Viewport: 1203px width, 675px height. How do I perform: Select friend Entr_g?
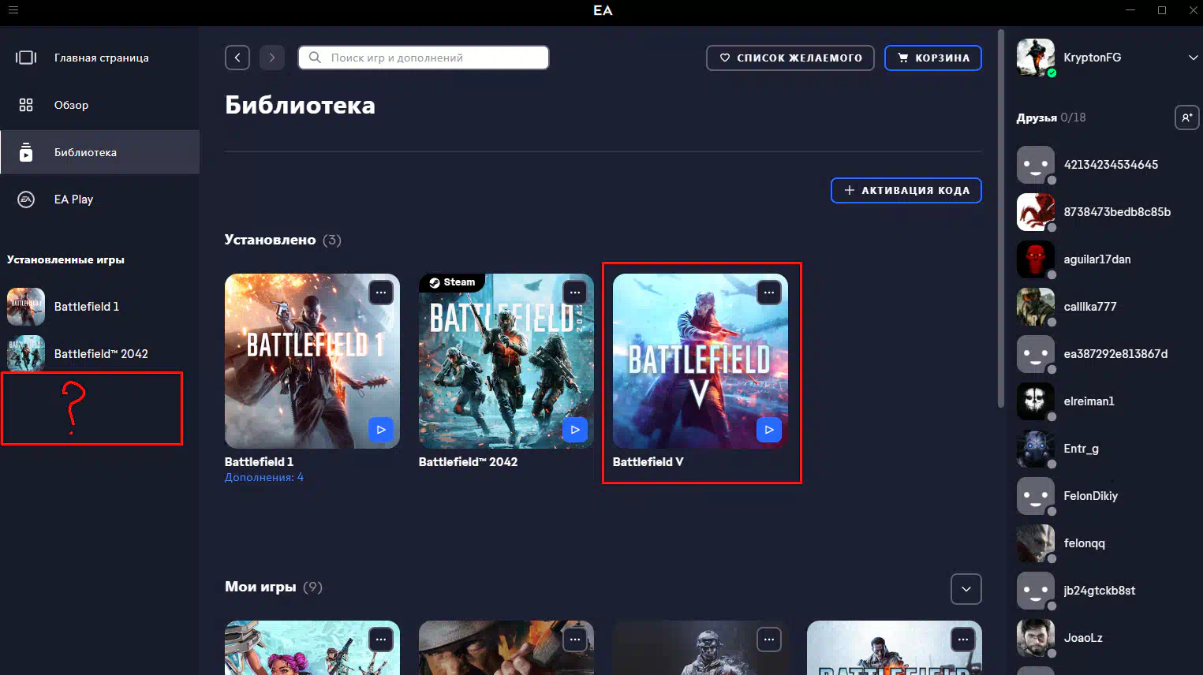1106,449
